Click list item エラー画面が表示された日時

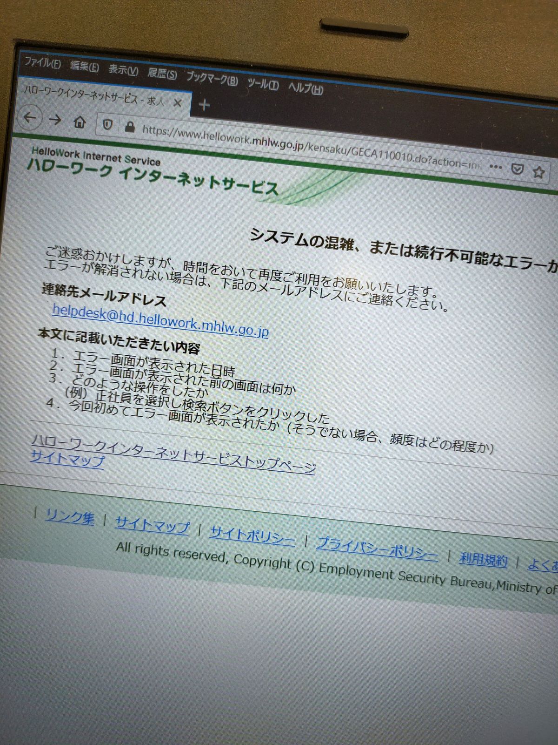154,364
